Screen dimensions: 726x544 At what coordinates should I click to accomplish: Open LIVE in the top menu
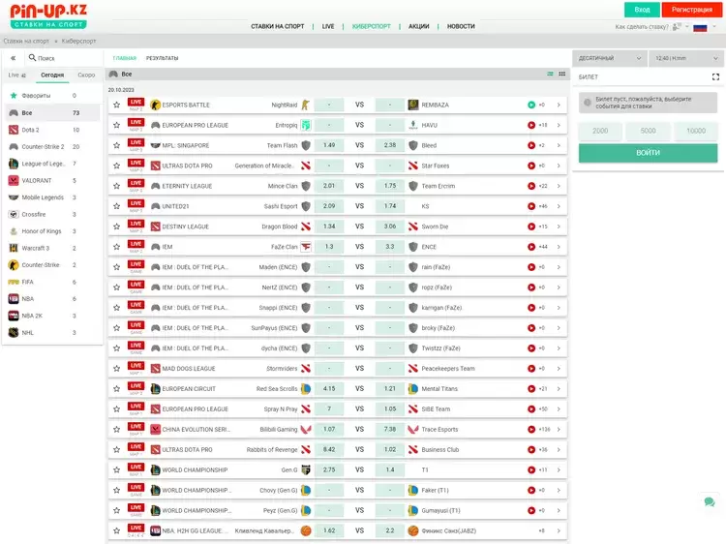tap(328, 26)
